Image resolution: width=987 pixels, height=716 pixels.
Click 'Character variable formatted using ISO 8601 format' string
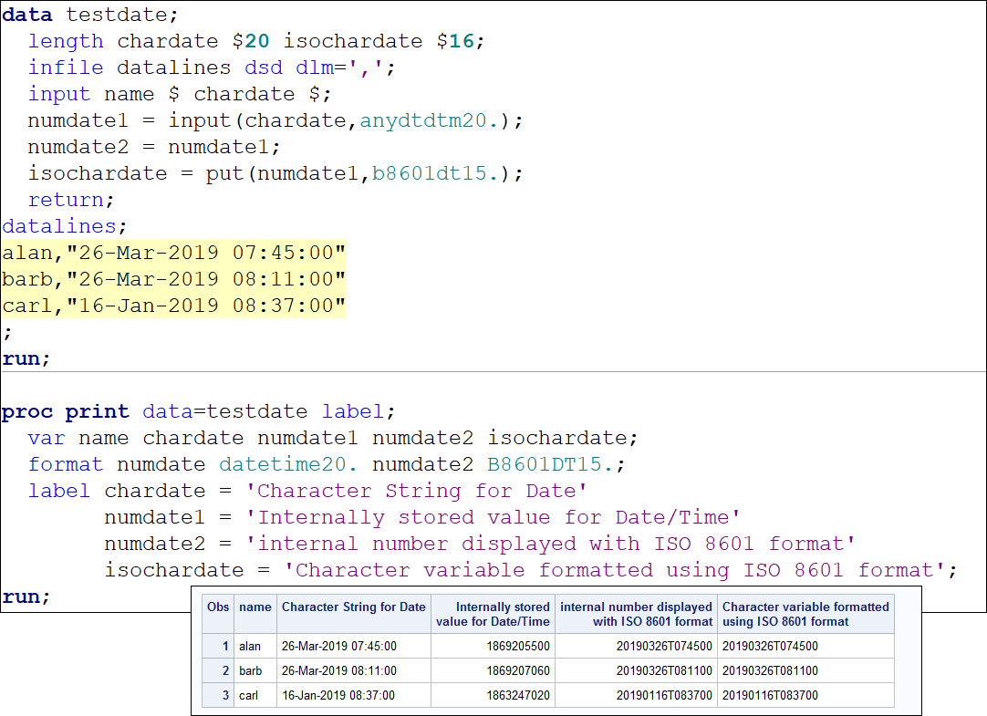point(614,569)
